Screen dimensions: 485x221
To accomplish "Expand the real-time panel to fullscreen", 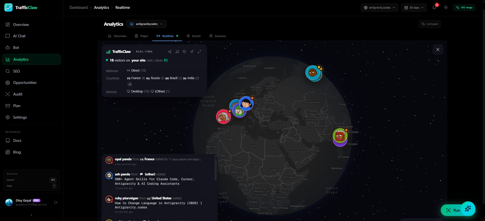I will tap(199, 52).
